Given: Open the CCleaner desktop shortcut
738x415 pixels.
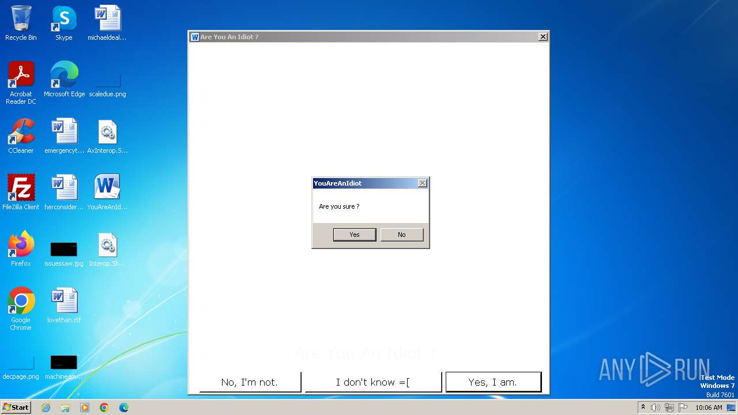Looking at the screenshot, I should [21, 136].
